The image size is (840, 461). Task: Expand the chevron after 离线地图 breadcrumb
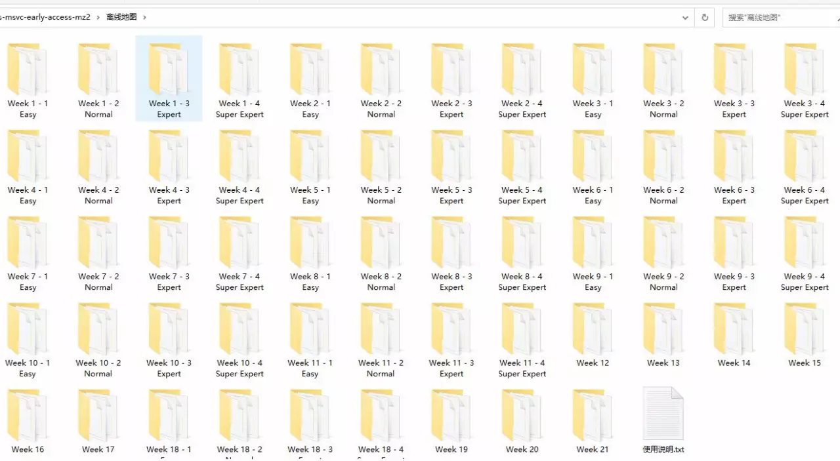(x=144, y=18)
